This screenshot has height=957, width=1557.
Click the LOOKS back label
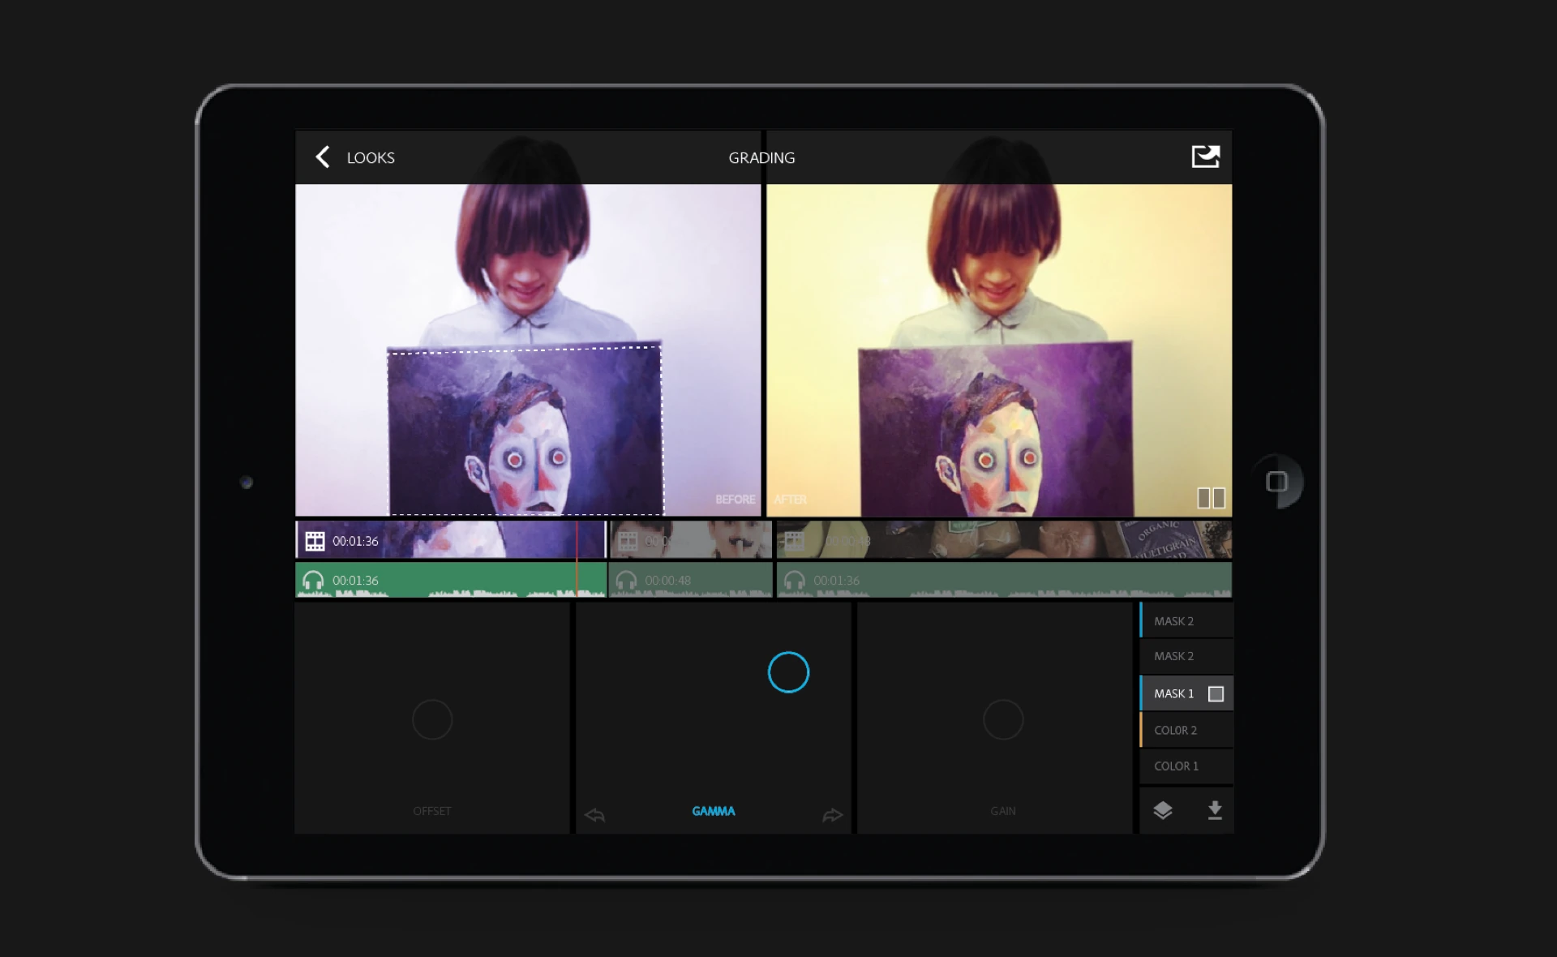tap(371, 158)
